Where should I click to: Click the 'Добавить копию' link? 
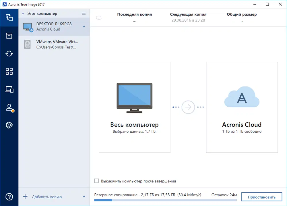click(x=47, y=197)
